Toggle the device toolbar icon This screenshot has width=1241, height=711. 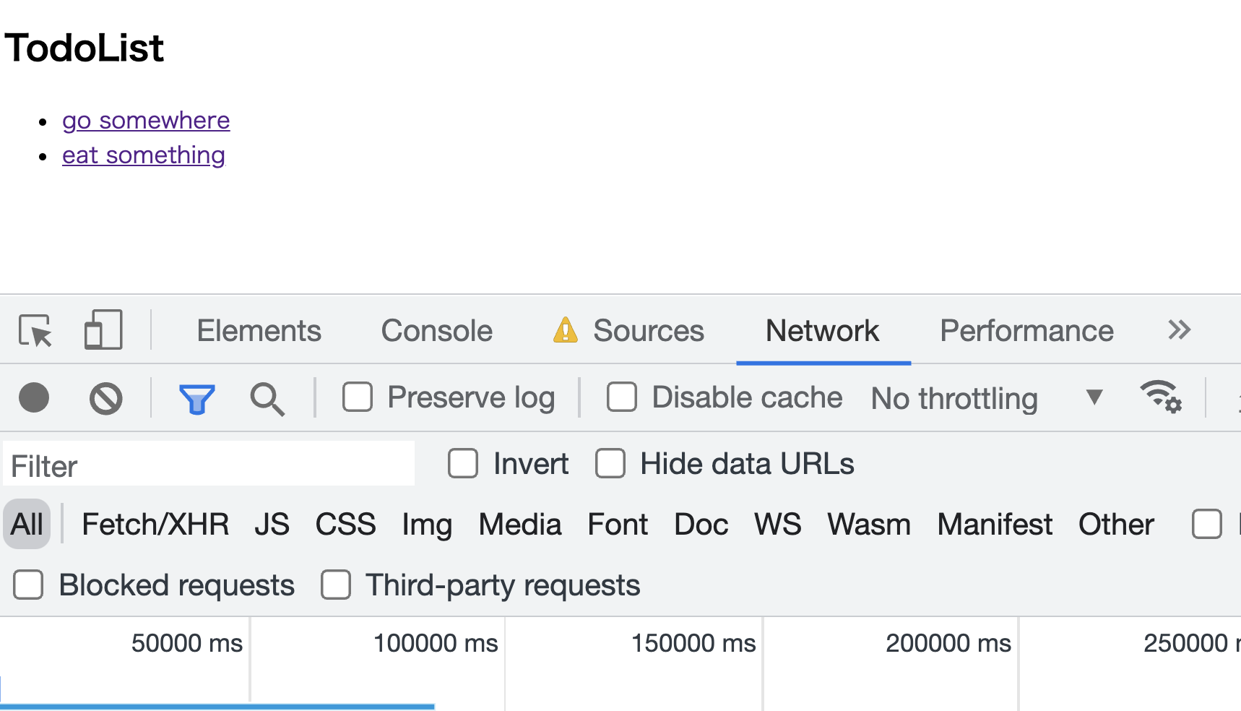(x=103, y=329)
